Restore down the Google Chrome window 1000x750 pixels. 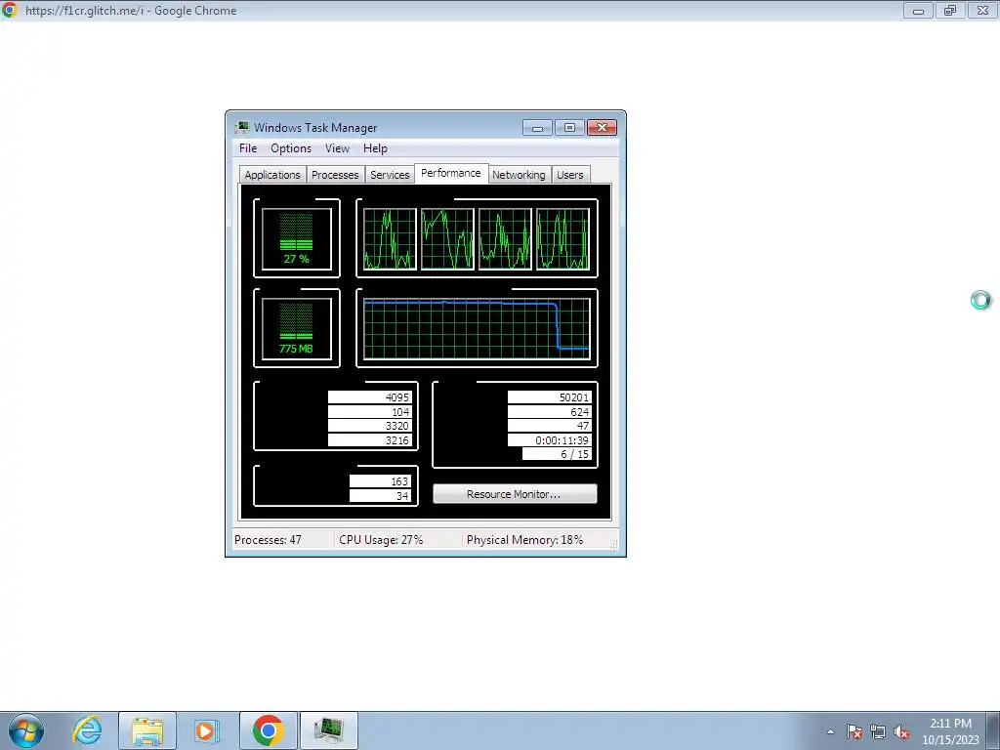point(950,10)
